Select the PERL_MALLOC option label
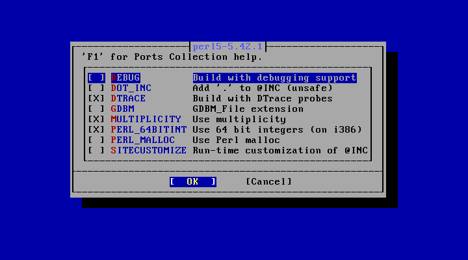The height and width of the screenshot is (260, 468). (143, 140)
